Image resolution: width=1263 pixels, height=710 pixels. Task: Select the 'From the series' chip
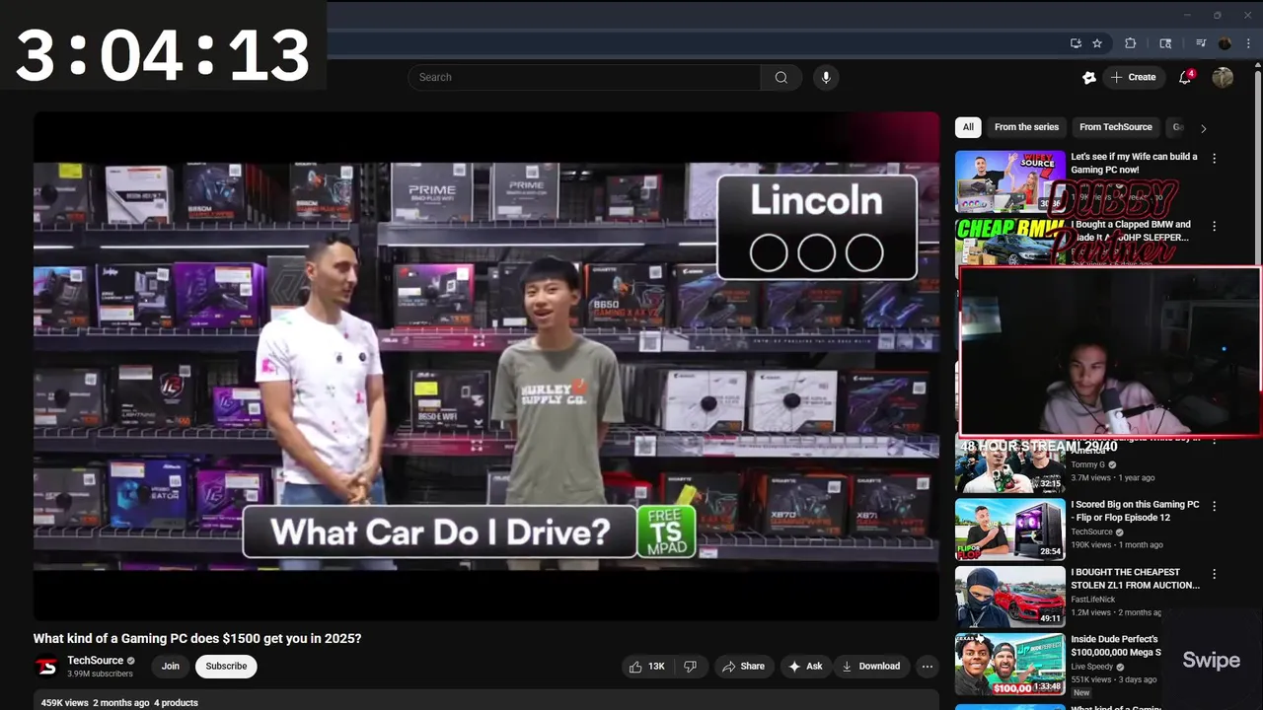pyautogui.click(x=1026, y=127)
